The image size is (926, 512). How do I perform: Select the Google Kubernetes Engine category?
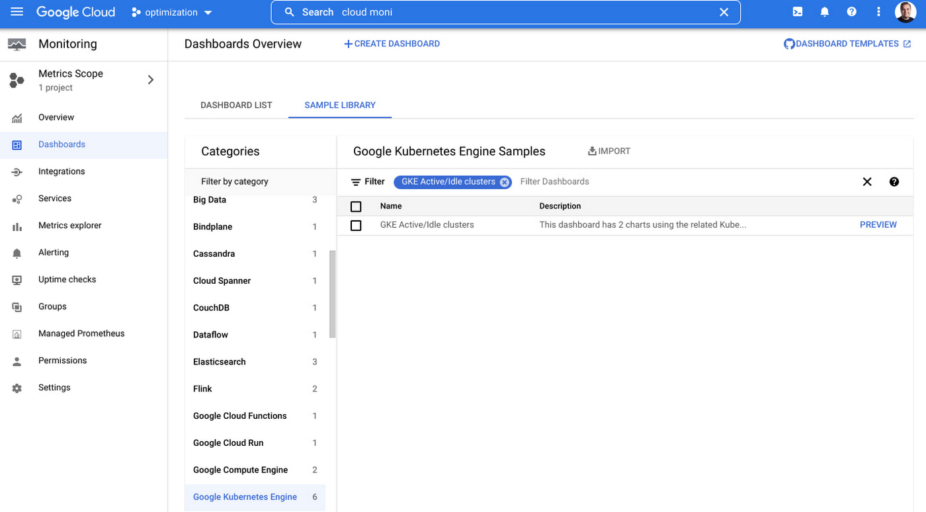255,497
